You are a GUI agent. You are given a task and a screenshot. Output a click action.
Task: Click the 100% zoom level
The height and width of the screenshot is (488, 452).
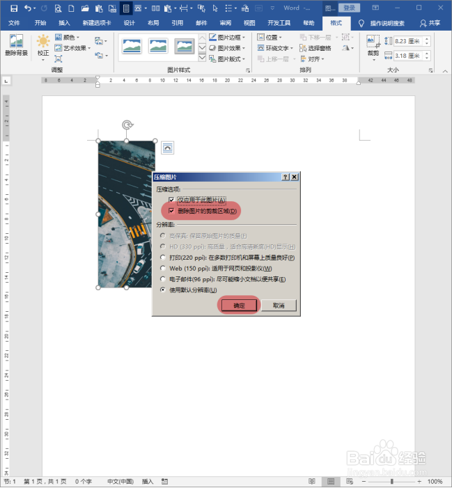tap(435, 482)
